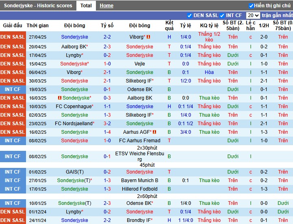This screenshot has height=224, width=293.
Task: Open FC Aarhus Fremad team link
Action: pos(139,140)
